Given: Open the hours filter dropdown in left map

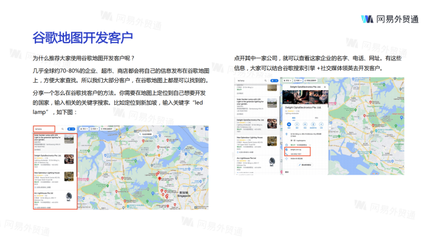Looking at the screenshot, I should pyautogui.click(x=94, y=129).
